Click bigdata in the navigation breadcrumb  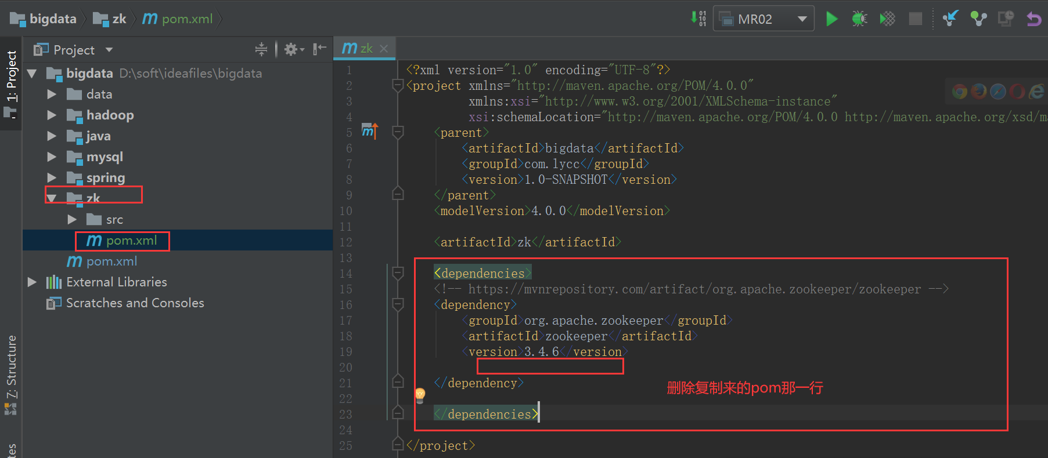coord(44,19)
